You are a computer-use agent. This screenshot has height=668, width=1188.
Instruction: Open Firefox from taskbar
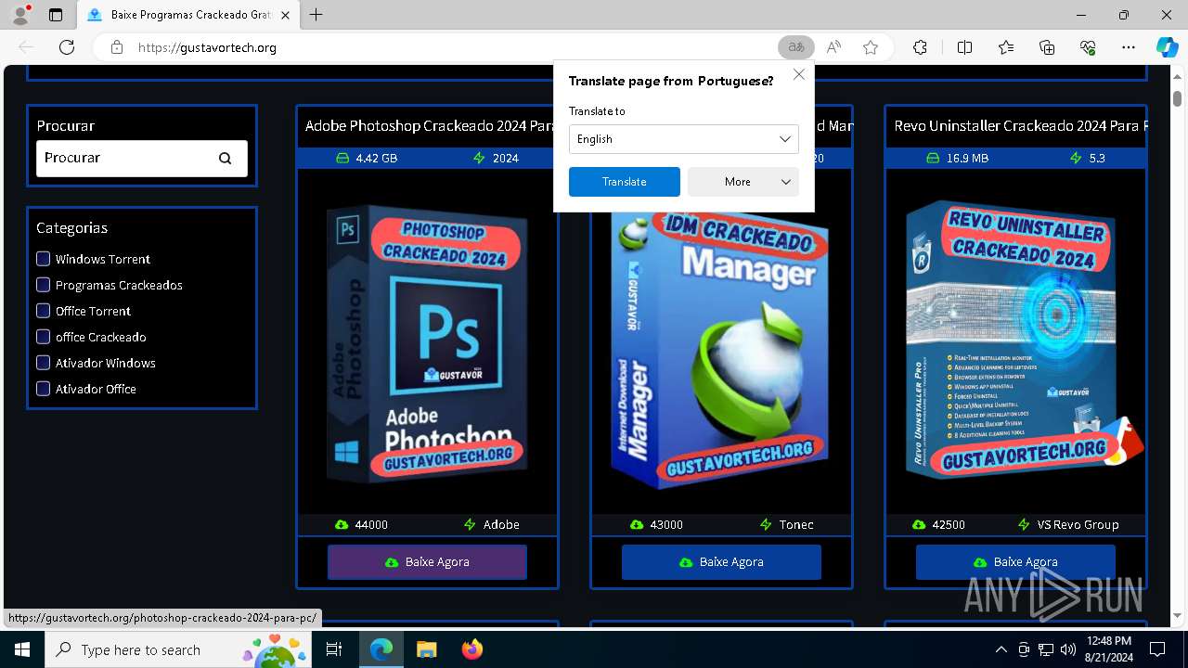coord(471,649)
